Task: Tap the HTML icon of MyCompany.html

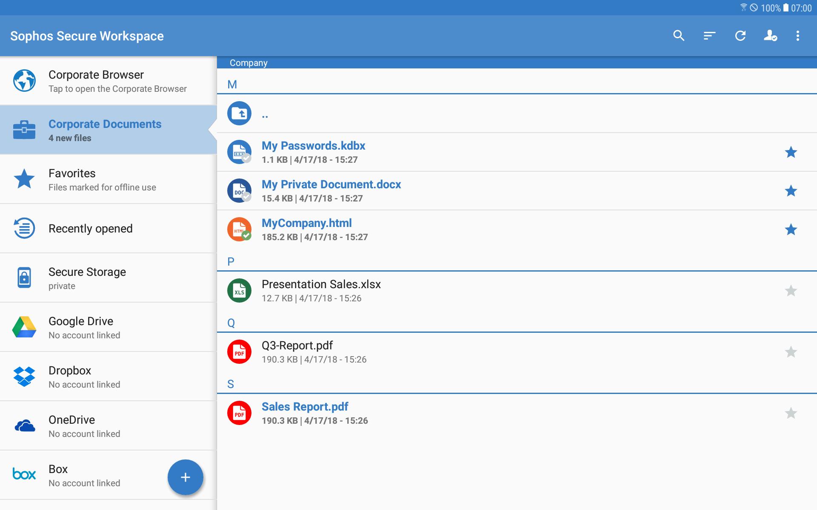Action: point(239,229)
